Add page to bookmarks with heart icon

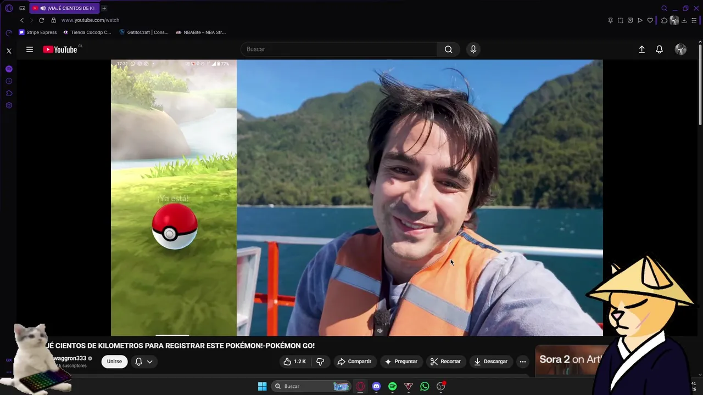(650, 20)
